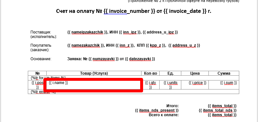Click the items_nds_present placeholder
The width and height of the screenshot is (258, 122).
(x=157, y=110)
